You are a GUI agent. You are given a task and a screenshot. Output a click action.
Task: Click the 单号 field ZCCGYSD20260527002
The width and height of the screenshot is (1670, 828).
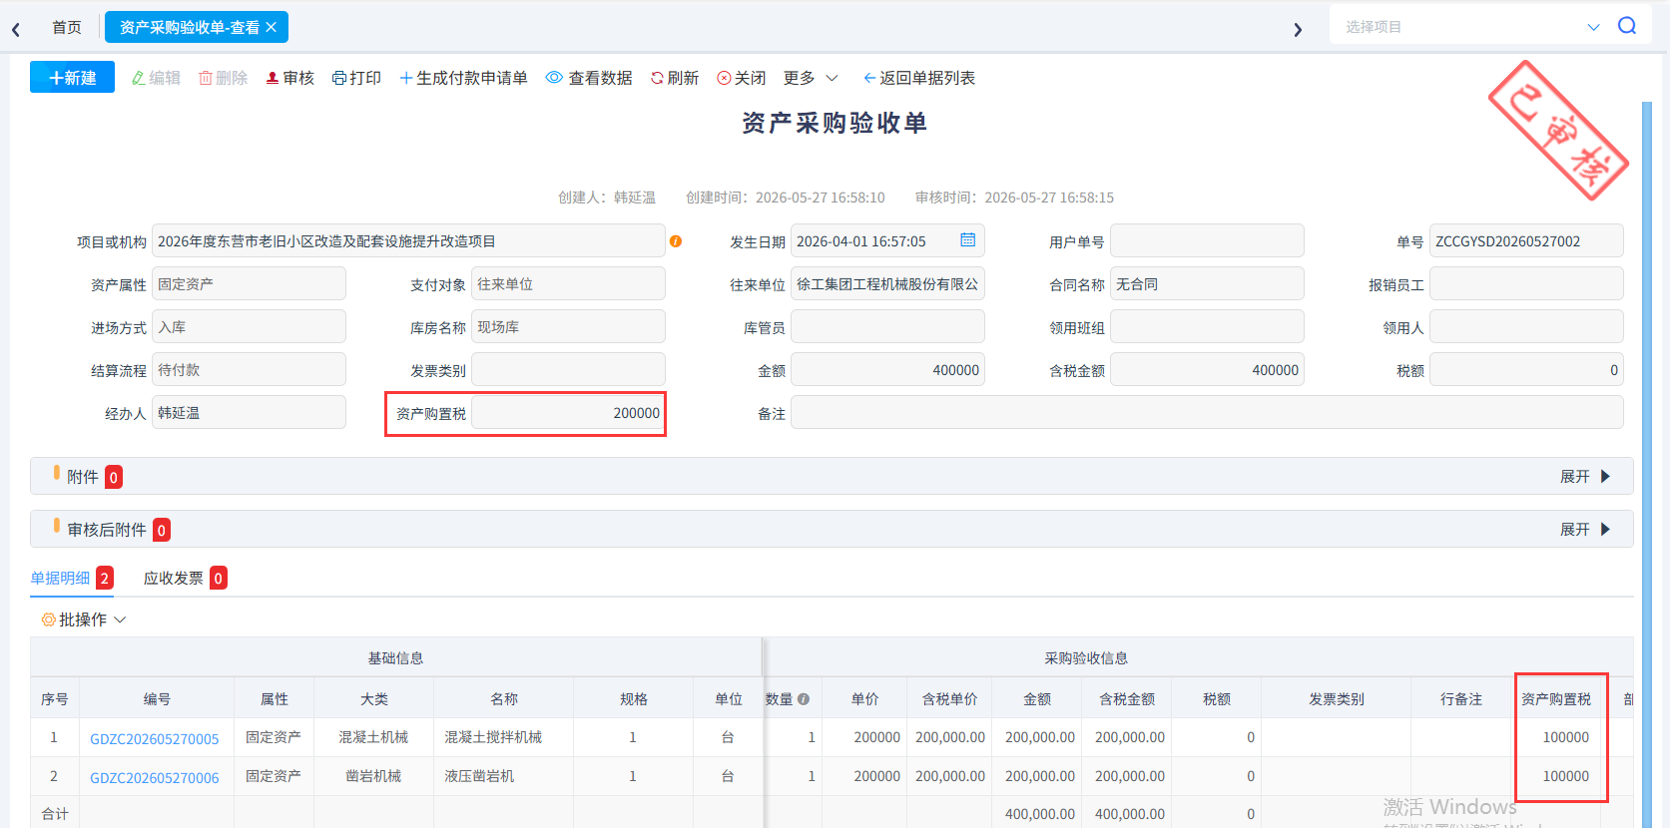pyautogui.click(x=1526, y=240)
